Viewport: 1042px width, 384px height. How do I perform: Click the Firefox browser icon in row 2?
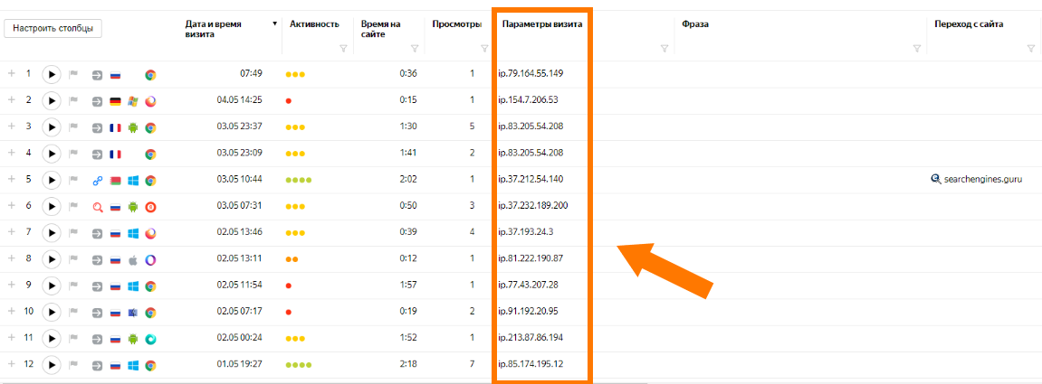click(x=150, y=101)
